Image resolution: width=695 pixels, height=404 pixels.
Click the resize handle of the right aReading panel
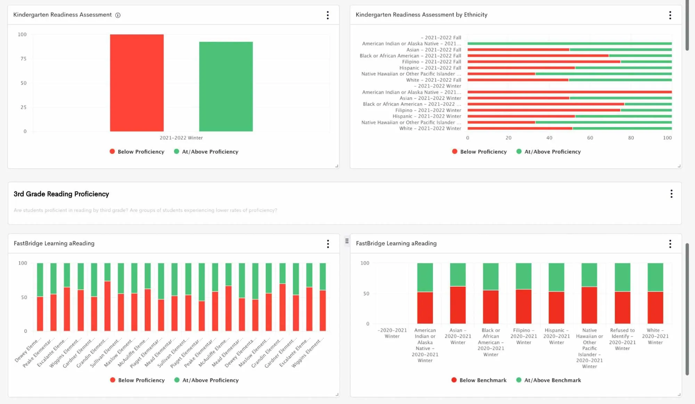coord(678,394)
